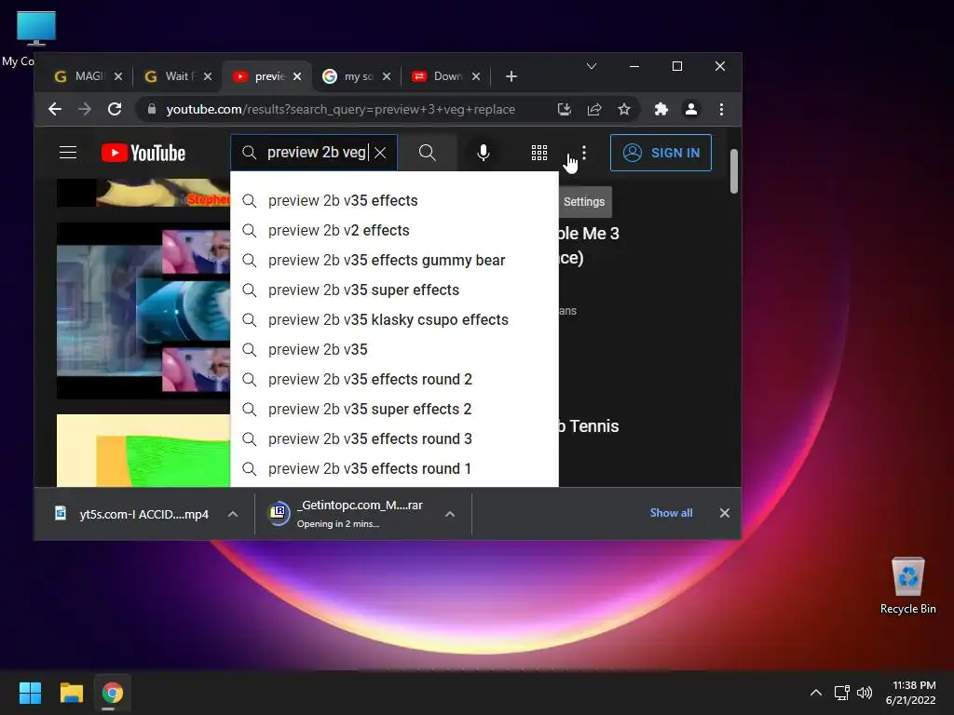Choose preview 2b v35 super effects
The height and width of the screenshot is (715, 954).
(x=394, y=290)
